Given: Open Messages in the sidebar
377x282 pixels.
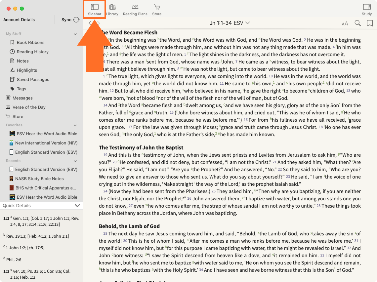Looking at the screenshot, I should pos(22,98).
